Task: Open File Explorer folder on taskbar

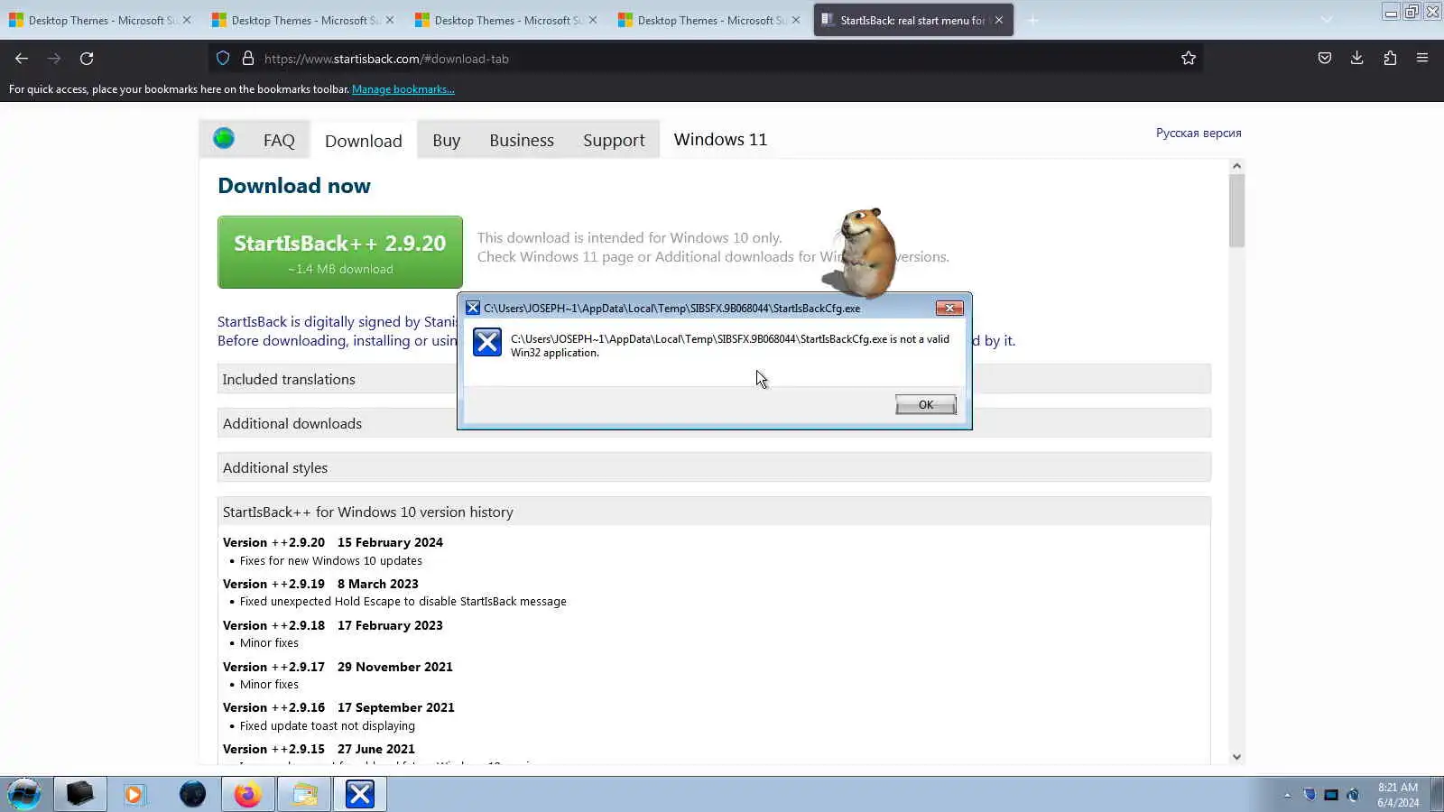Action: 304,794
